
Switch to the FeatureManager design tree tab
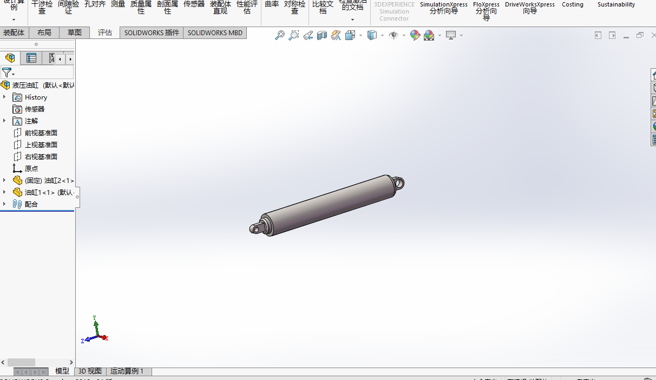10,58
